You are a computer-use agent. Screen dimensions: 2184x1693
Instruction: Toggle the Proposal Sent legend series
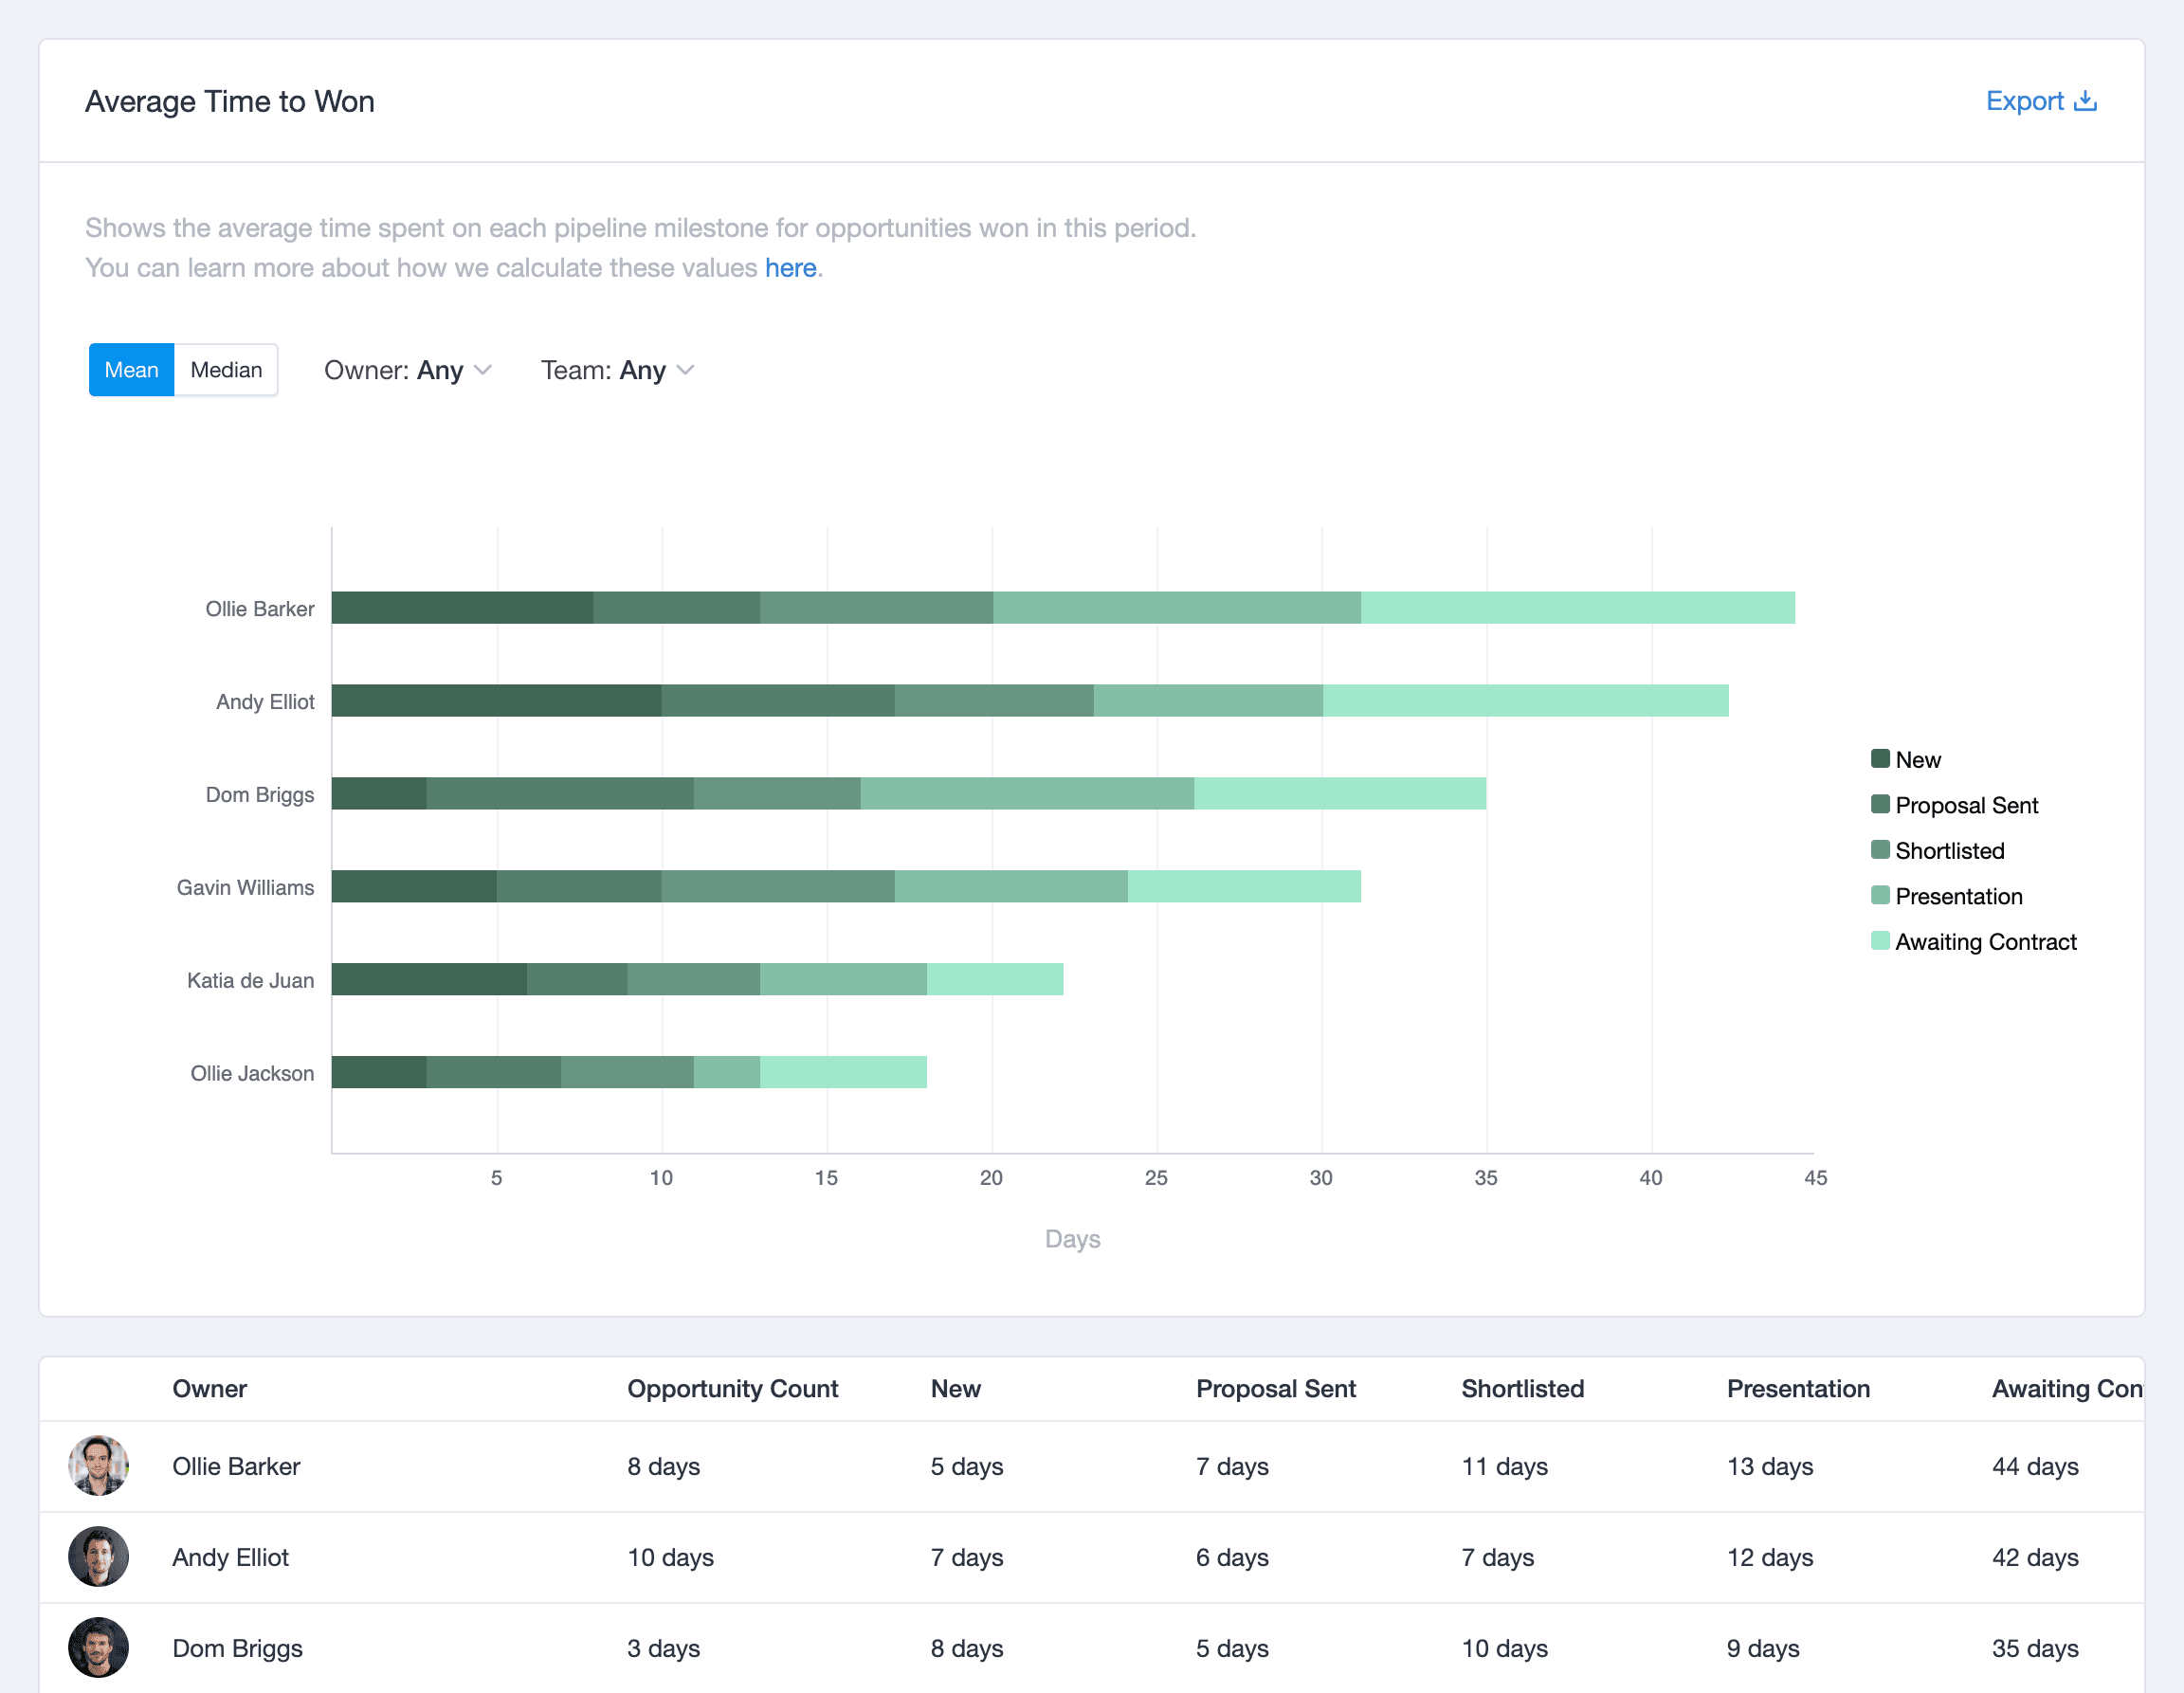click(1954, 805)
